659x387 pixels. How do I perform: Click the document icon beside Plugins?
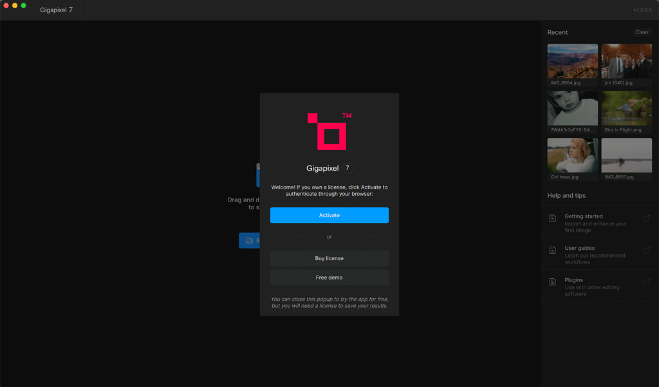tap(553, 282)
